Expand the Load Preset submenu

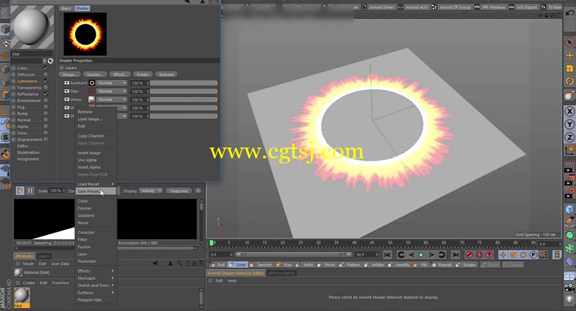[96, 184]
